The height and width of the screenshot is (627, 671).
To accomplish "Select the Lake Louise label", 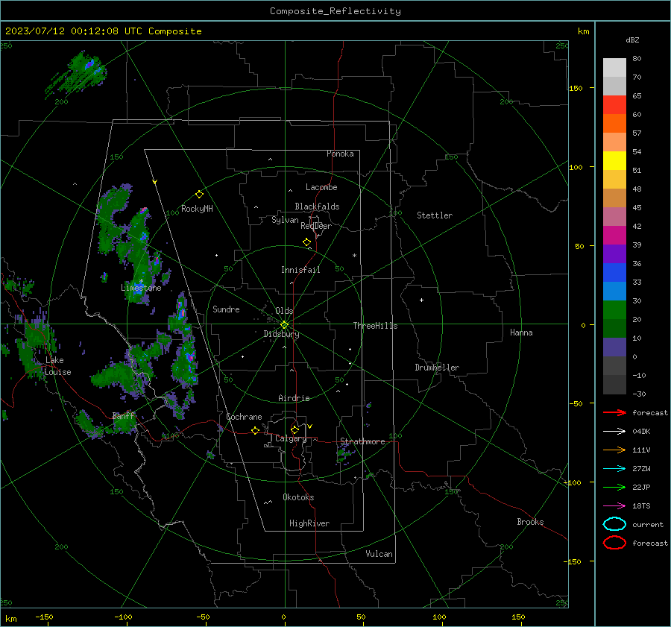I will [57, 366].
